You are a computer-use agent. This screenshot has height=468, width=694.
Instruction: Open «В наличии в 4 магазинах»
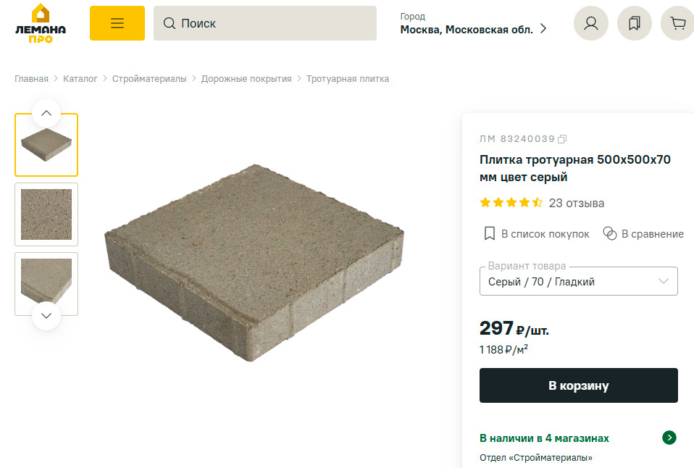point(545,438)
